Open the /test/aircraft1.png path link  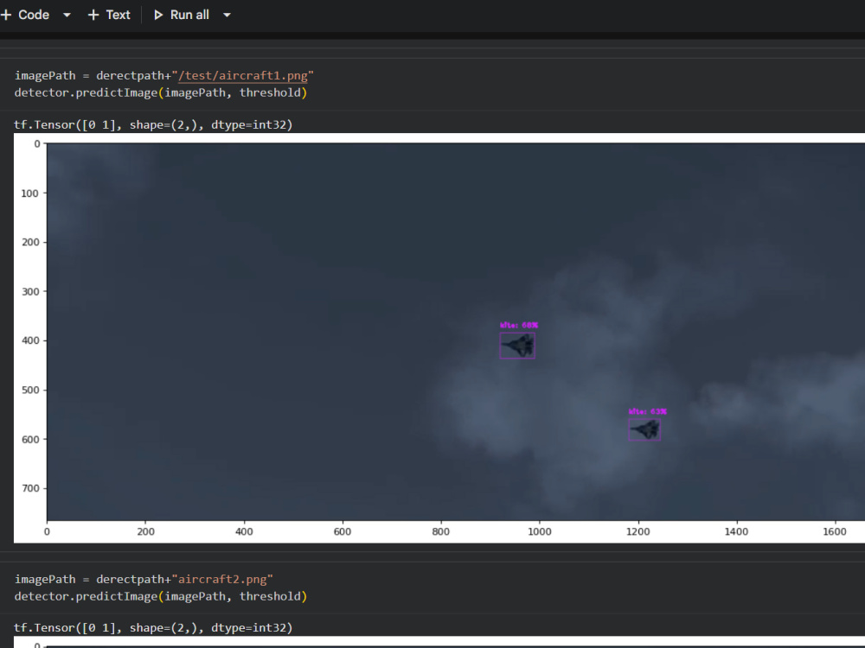tap(243, 75)
